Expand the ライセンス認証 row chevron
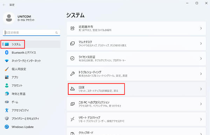This screenshot has width=210, height=135. pyautogui.click(x=201, y=59)
